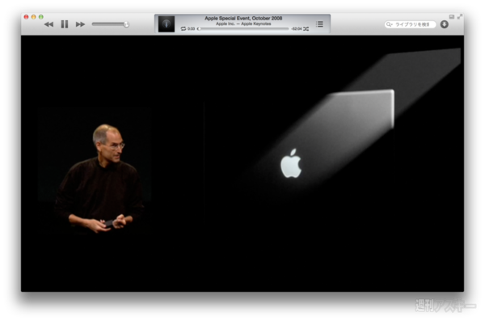Viewport: 485px width, 321px height.
Task: Rewind to the previous track
Action: coord(48,24)
